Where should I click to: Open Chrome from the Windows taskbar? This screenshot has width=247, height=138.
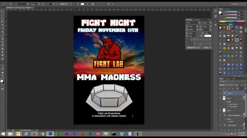[42, 134]
